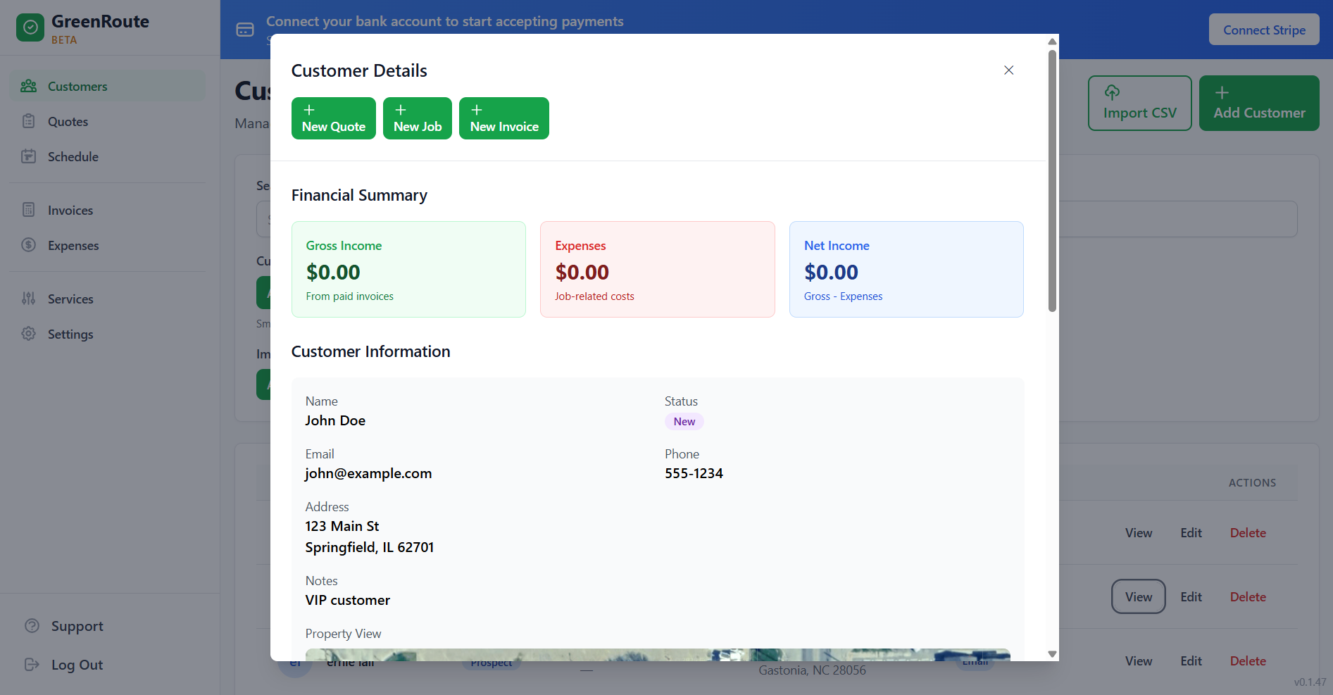Click the GreenRoute logo icon
The width and height of the screenshot is (1333, 695).
pos(30,27)
